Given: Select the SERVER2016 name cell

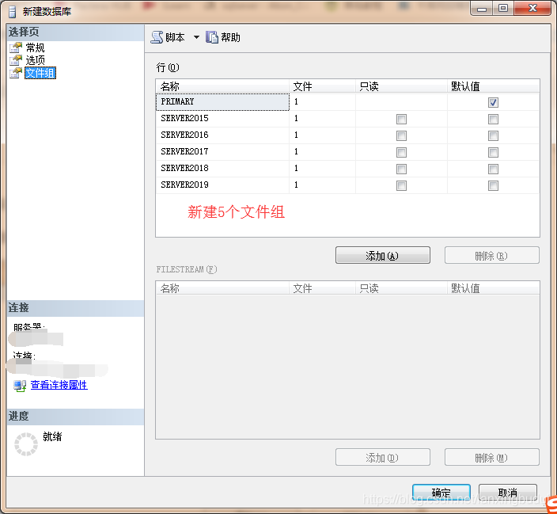Looking at the screenshot, I should [x=223, y=135].
